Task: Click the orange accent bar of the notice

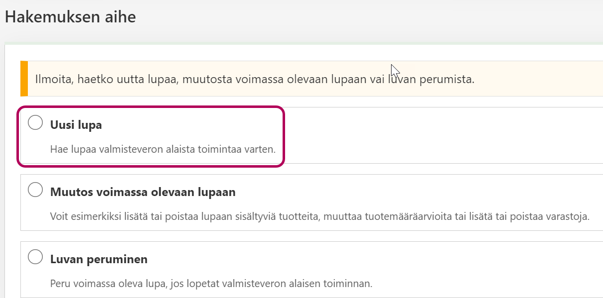Action: pos(24,79)
